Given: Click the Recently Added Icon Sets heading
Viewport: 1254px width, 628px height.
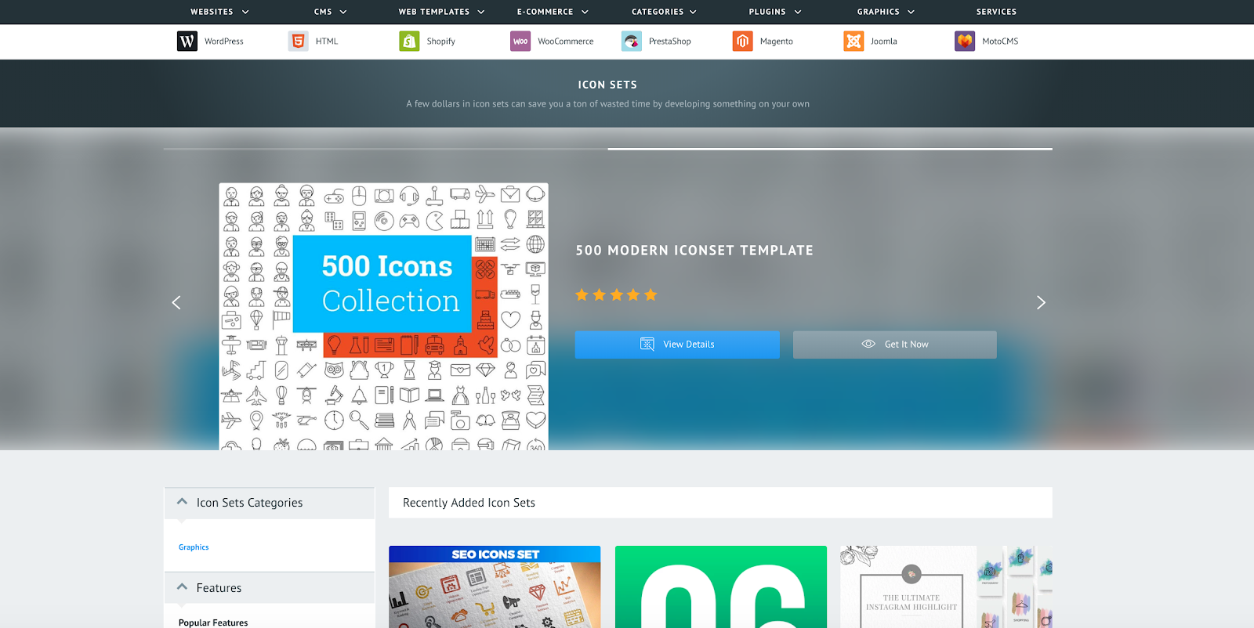Looking at the screenshot, I should coord(469,503).
